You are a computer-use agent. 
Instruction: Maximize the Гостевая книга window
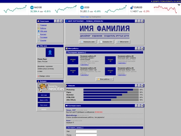[139, 106]
